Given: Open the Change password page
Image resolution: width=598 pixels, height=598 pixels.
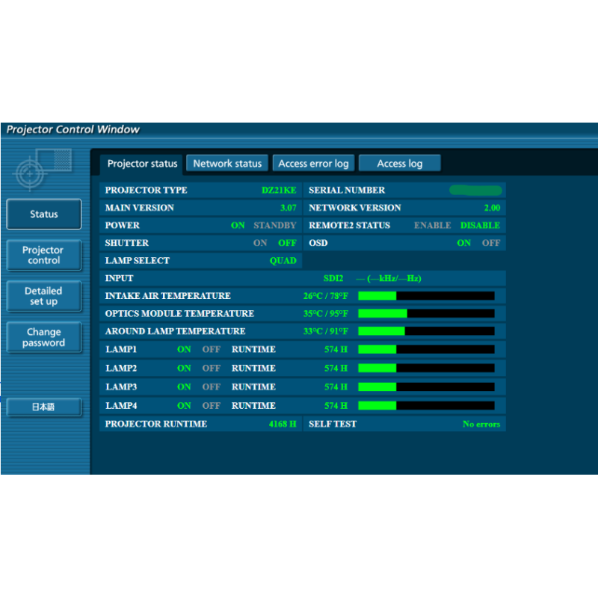Looking at the screenshot, I should [44, 337].
